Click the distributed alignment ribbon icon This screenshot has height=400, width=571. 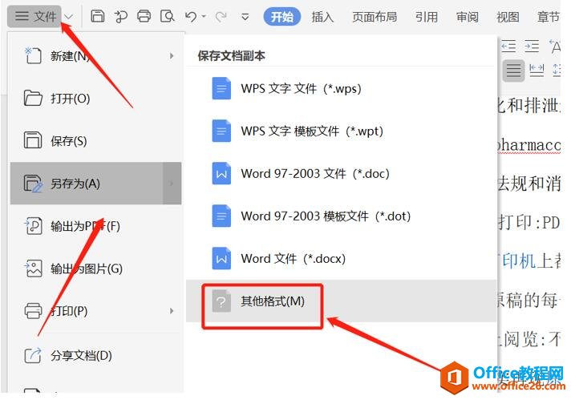[x=537, y=70]
